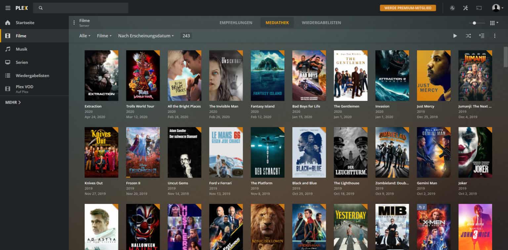Expand the Alle filter dropdown
The width and height of the screenshot is (508, 250).
85,36
